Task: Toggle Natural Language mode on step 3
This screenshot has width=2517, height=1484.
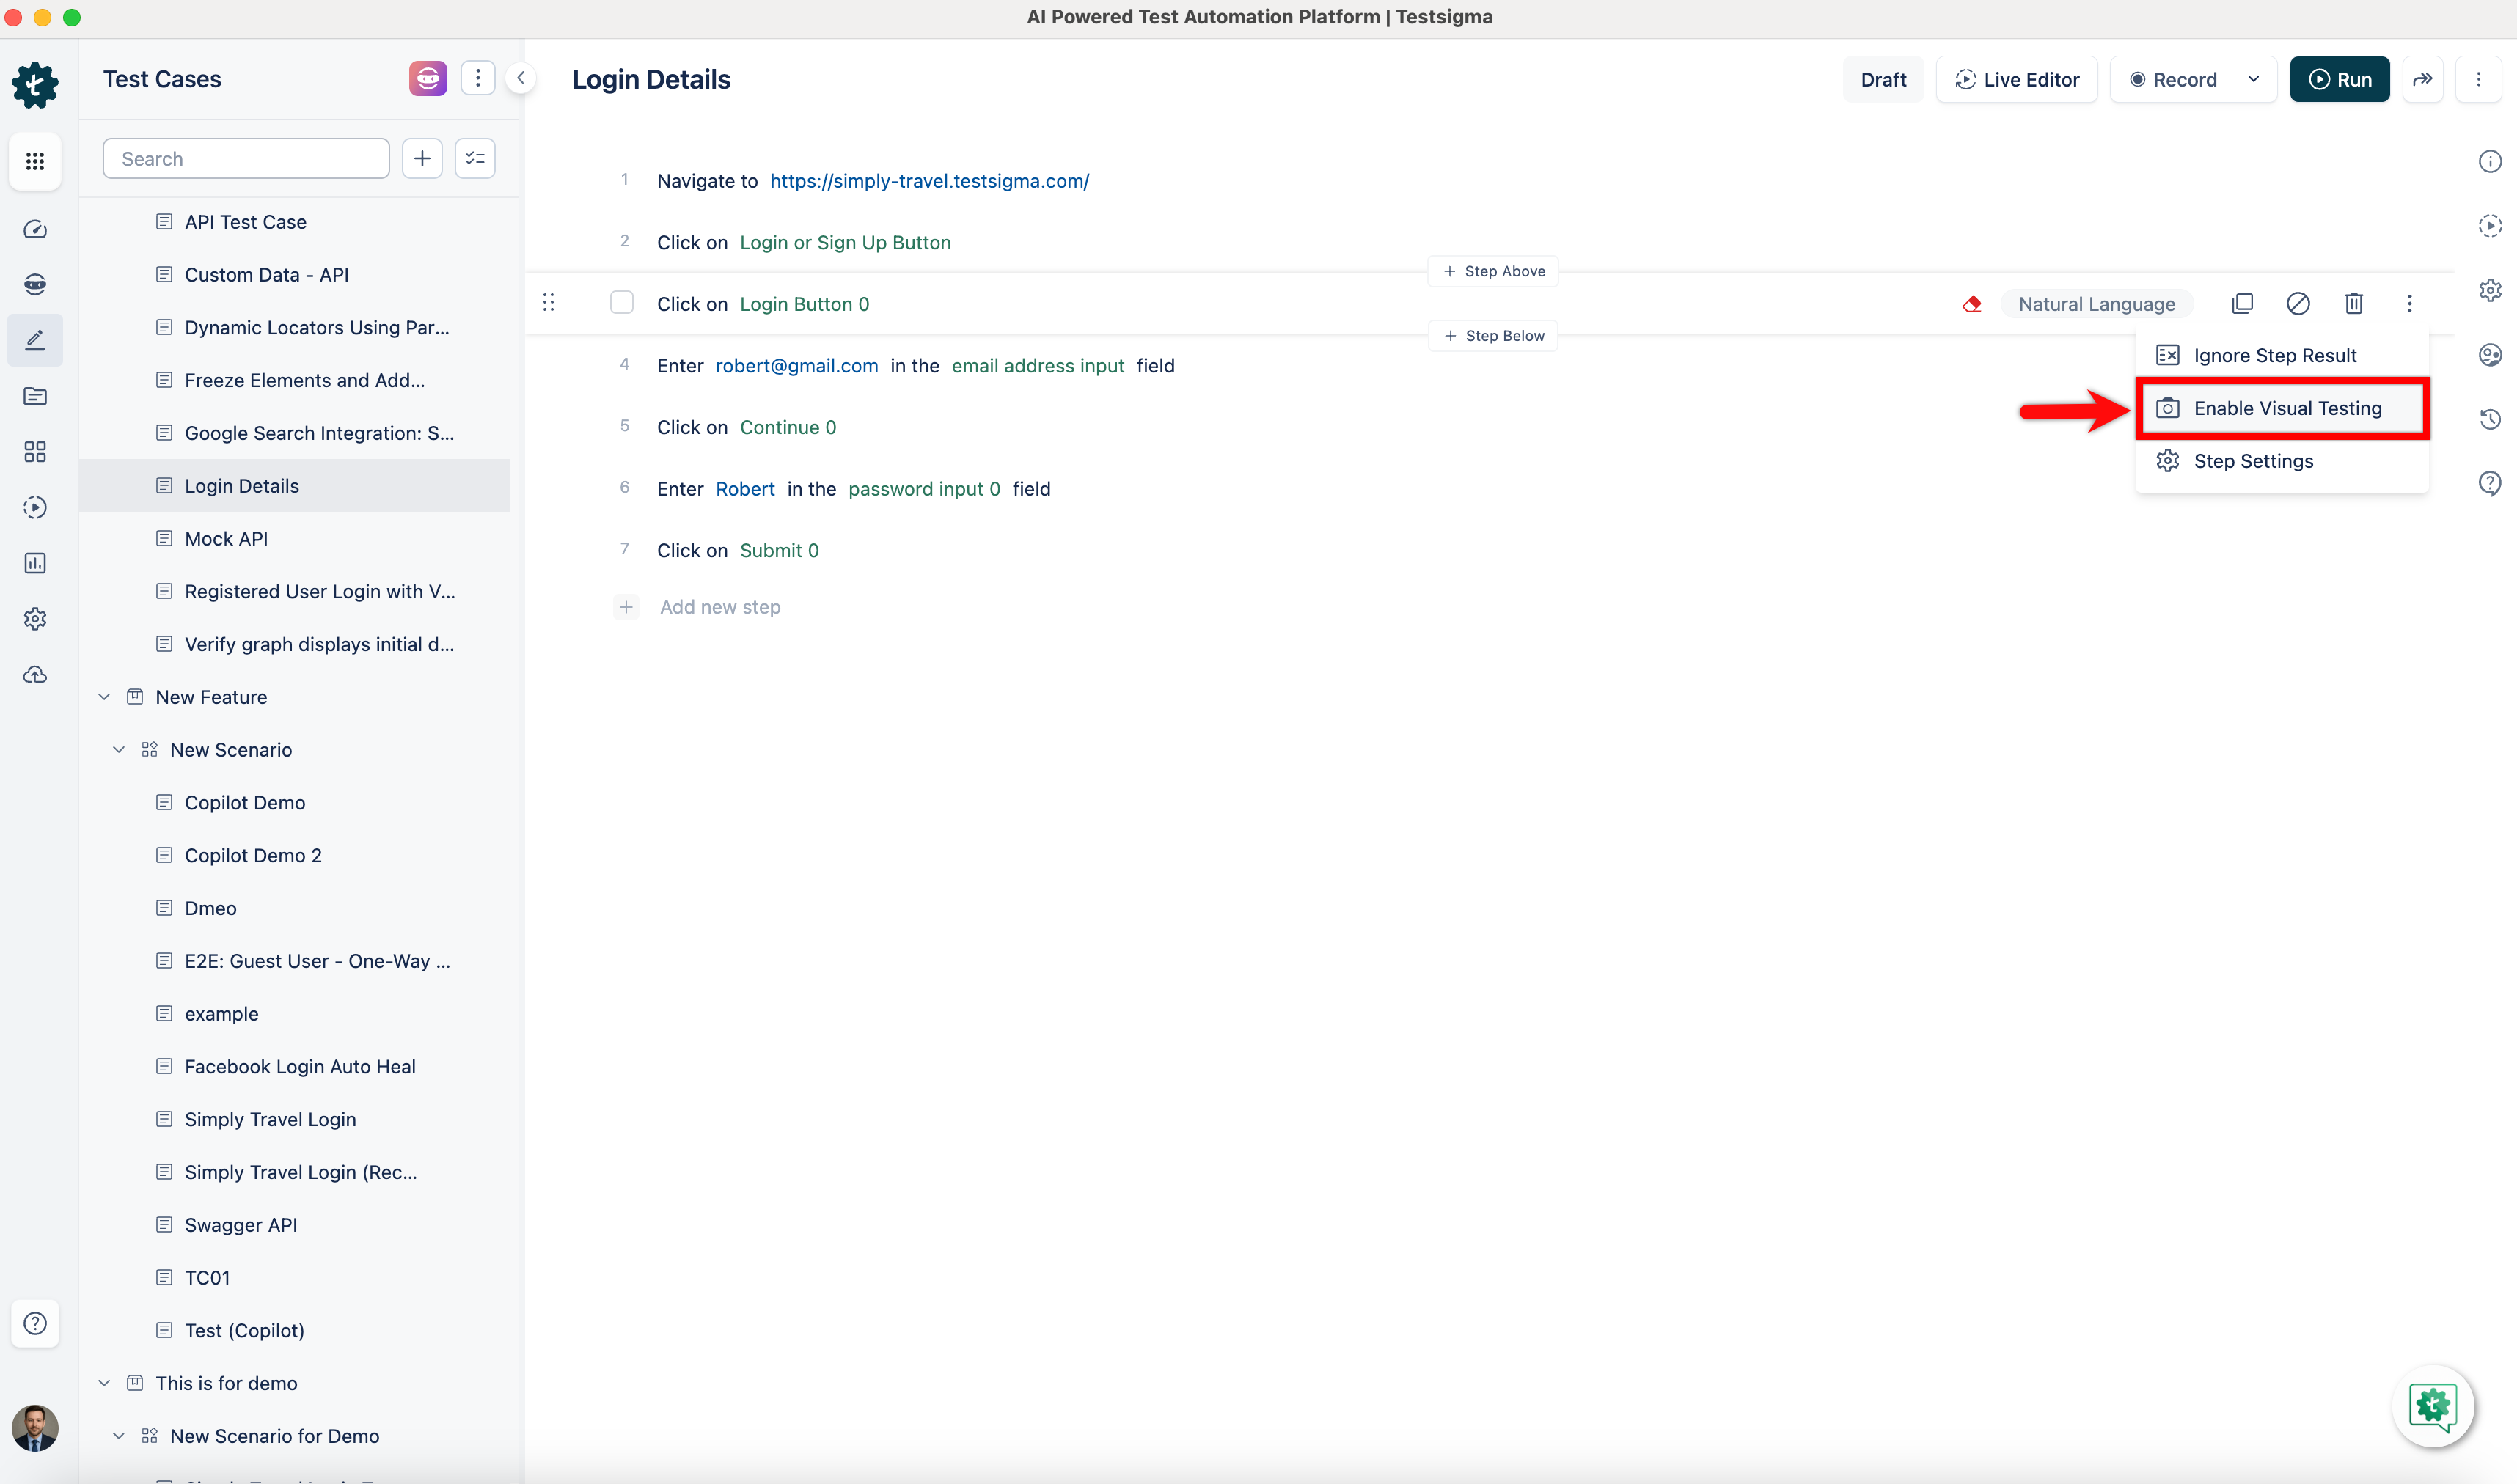Action: (x=2097, y=303)
